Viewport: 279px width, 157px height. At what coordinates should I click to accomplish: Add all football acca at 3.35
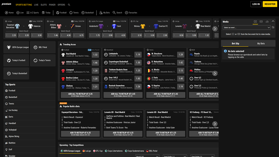point(80,95)
